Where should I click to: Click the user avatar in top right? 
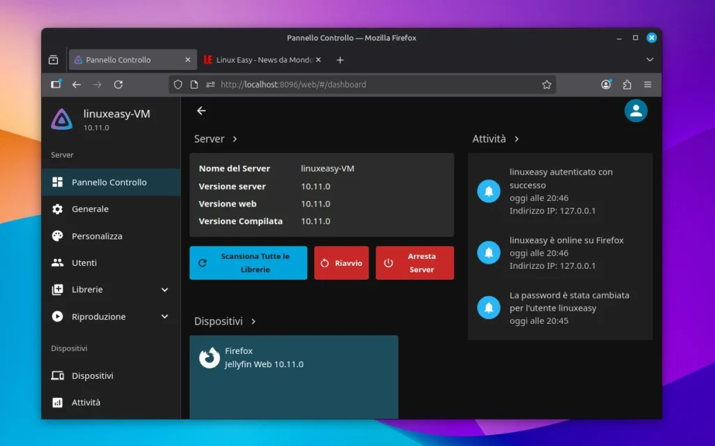635,110
